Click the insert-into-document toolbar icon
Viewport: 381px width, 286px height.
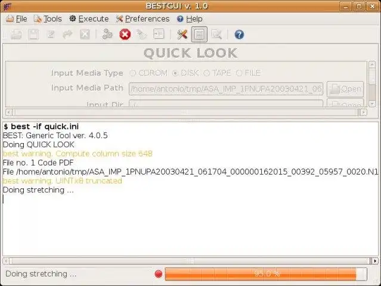tap(159, 34)
